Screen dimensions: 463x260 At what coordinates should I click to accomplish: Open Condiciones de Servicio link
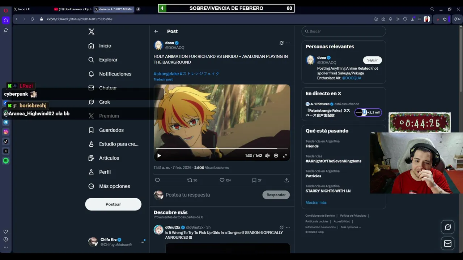click(x=320, y=216)
